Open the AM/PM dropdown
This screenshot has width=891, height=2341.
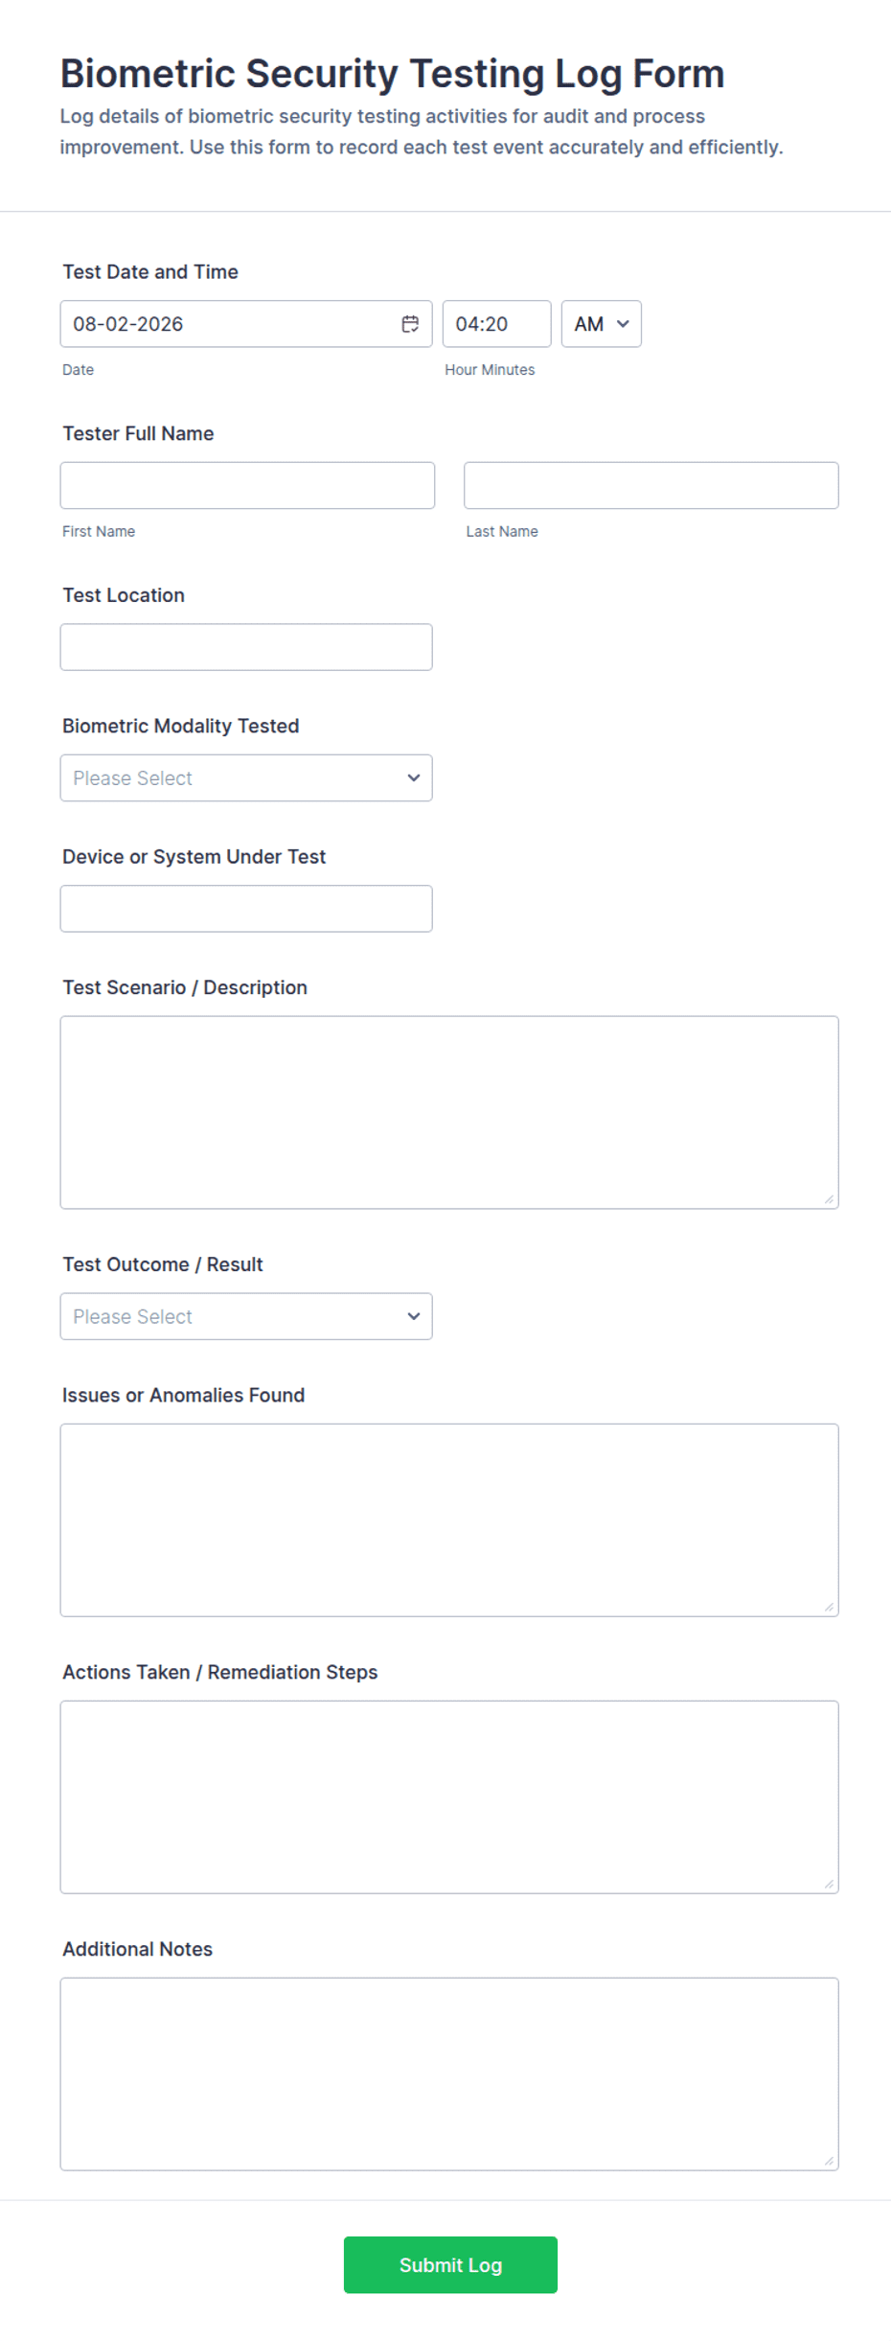coord(601,324)
